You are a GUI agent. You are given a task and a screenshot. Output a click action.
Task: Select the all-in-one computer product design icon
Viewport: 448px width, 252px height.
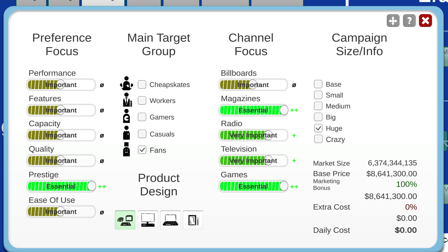(125, 220)
